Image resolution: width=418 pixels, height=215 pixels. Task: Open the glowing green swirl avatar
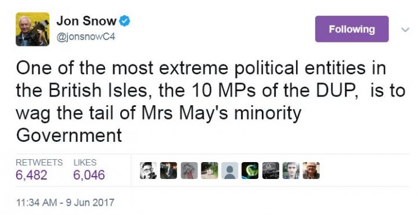(250, 170)
